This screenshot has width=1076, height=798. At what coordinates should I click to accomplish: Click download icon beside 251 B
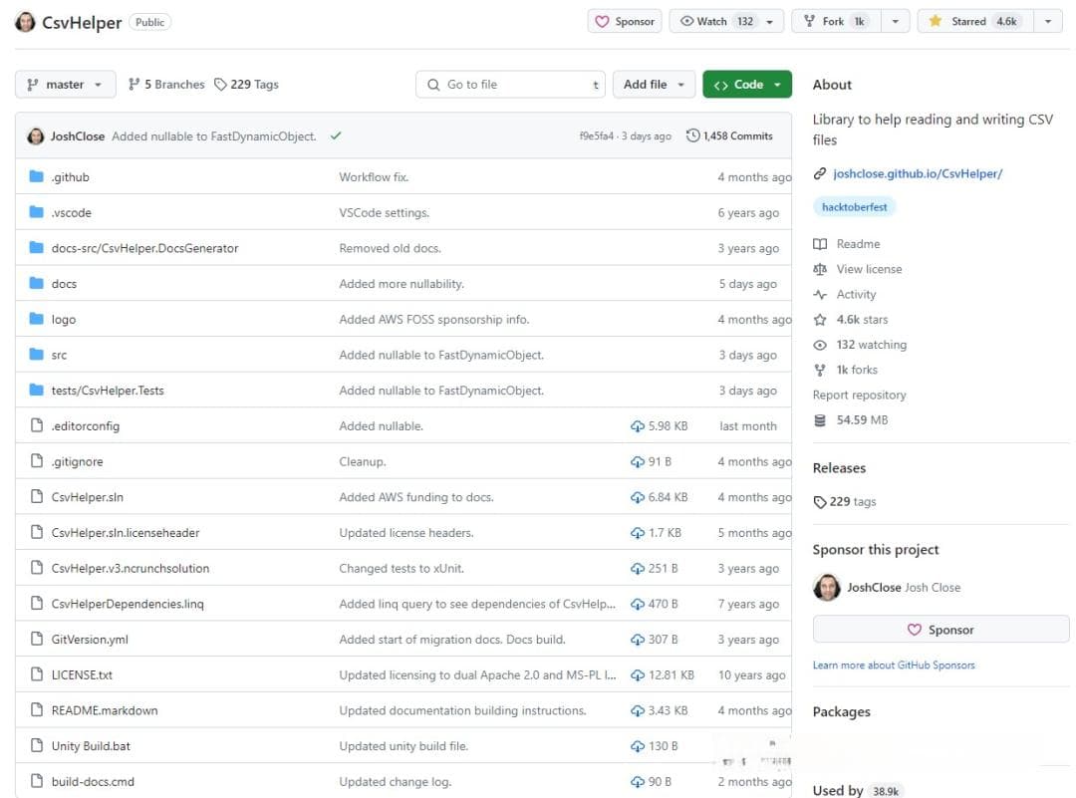click(638, 569)
